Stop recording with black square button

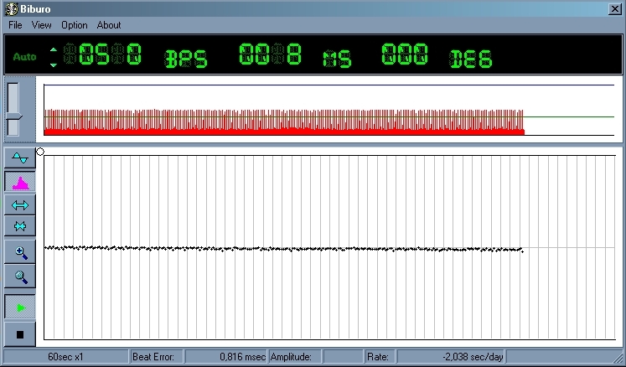pos(20,333)
